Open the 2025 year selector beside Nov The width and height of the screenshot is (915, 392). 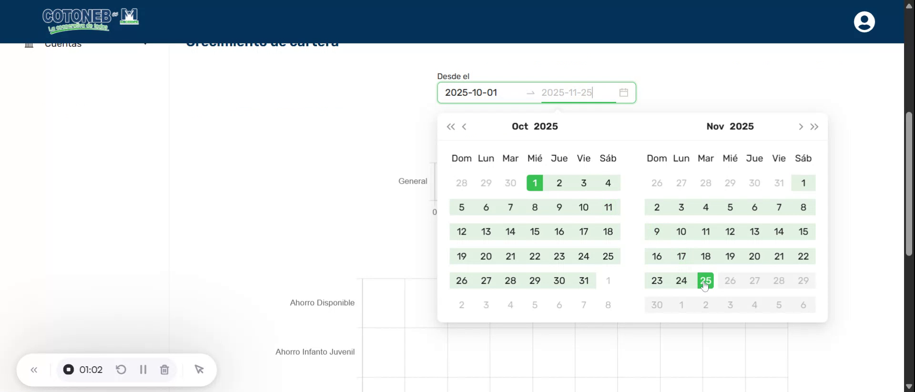[742, 126]
